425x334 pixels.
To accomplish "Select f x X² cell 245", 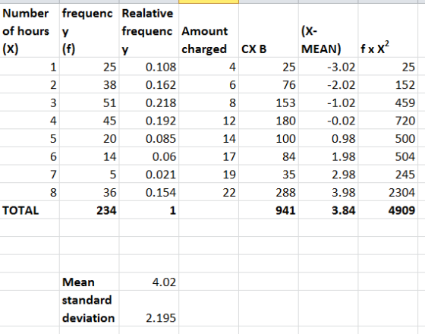I will (x=388, y=175).
